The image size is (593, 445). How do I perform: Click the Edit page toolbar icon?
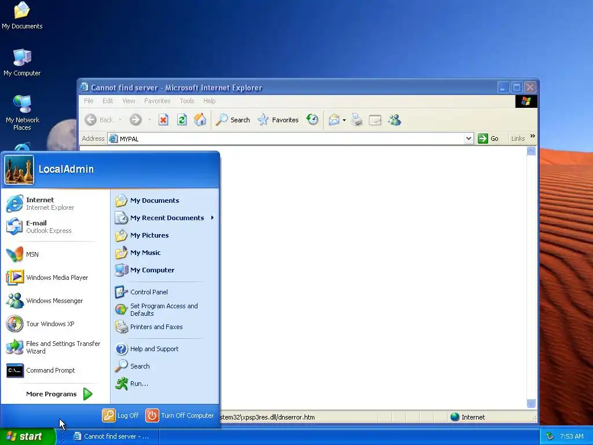[375, 120]
